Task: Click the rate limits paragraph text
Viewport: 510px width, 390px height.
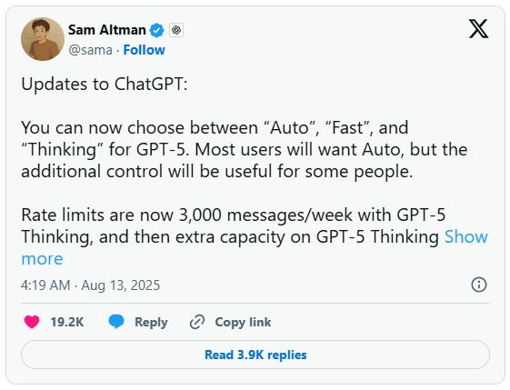Action: click(x=234, y=225)
